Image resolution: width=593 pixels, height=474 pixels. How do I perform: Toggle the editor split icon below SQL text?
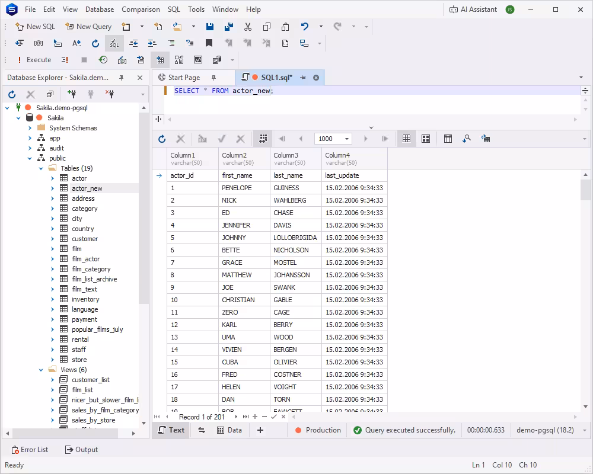click(x=158, y=119)
